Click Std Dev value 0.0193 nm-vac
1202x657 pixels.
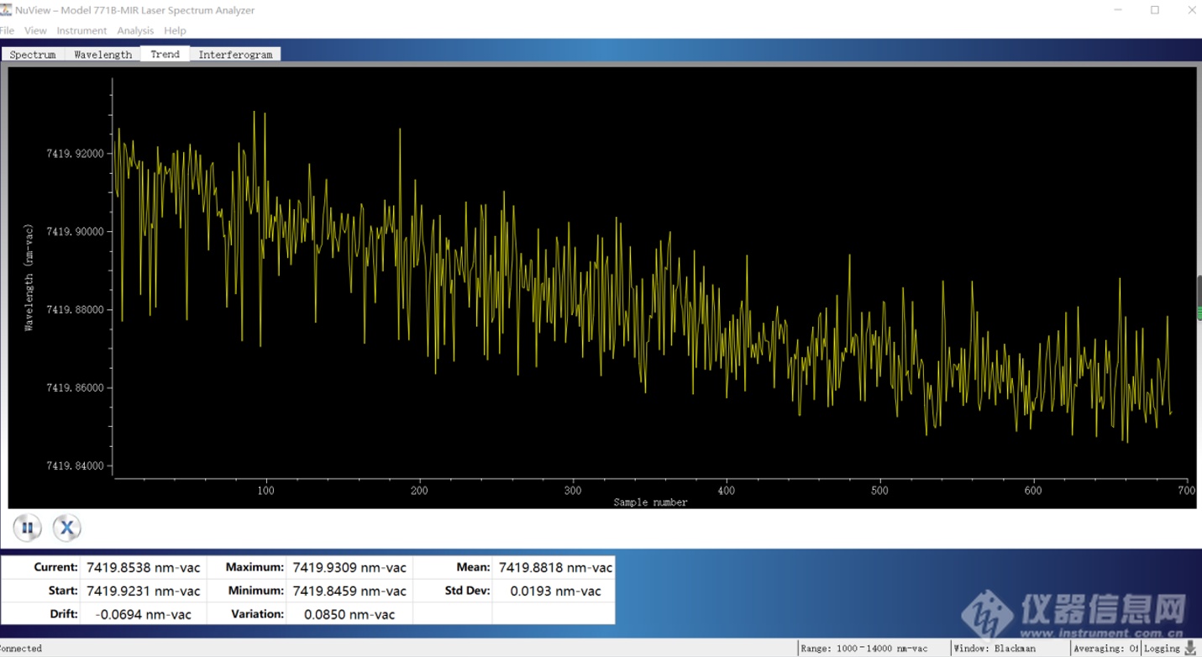pyautogui.click(x=555, y=591)
